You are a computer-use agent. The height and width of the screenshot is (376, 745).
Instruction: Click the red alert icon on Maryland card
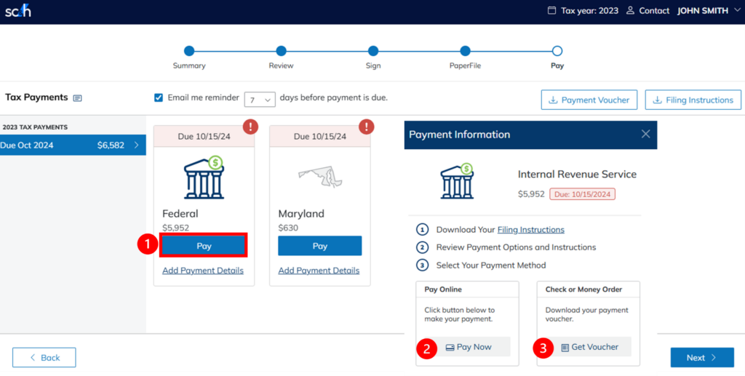(x=367, y=127)
